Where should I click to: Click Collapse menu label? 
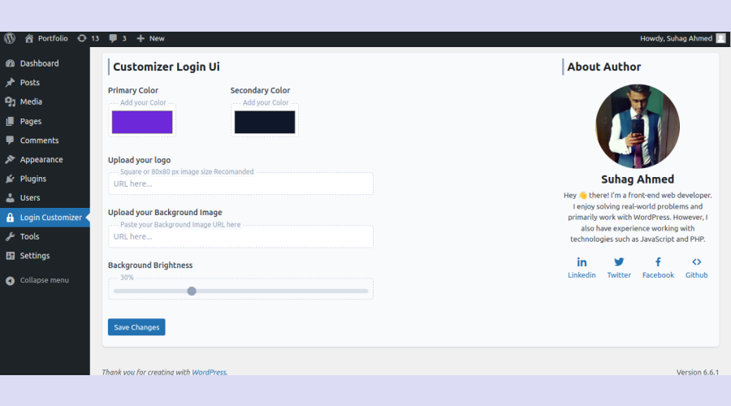coord(45,280)
